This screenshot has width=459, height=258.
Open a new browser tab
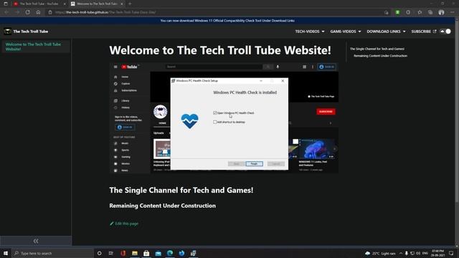tap(130, 4)
